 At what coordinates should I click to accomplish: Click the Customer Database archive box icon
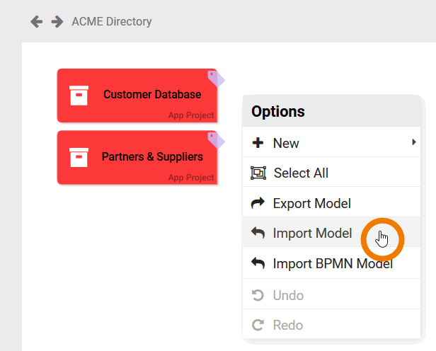[79, 95]
